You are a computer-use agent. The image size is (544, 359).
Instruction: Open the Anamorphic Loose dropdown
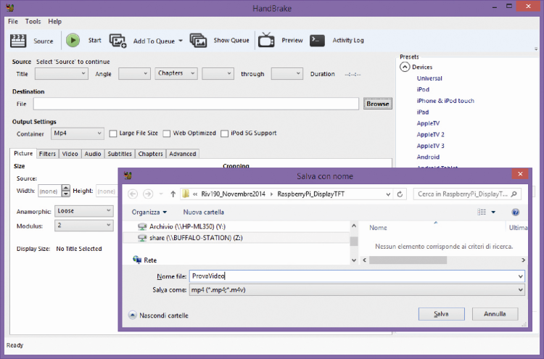84,211
